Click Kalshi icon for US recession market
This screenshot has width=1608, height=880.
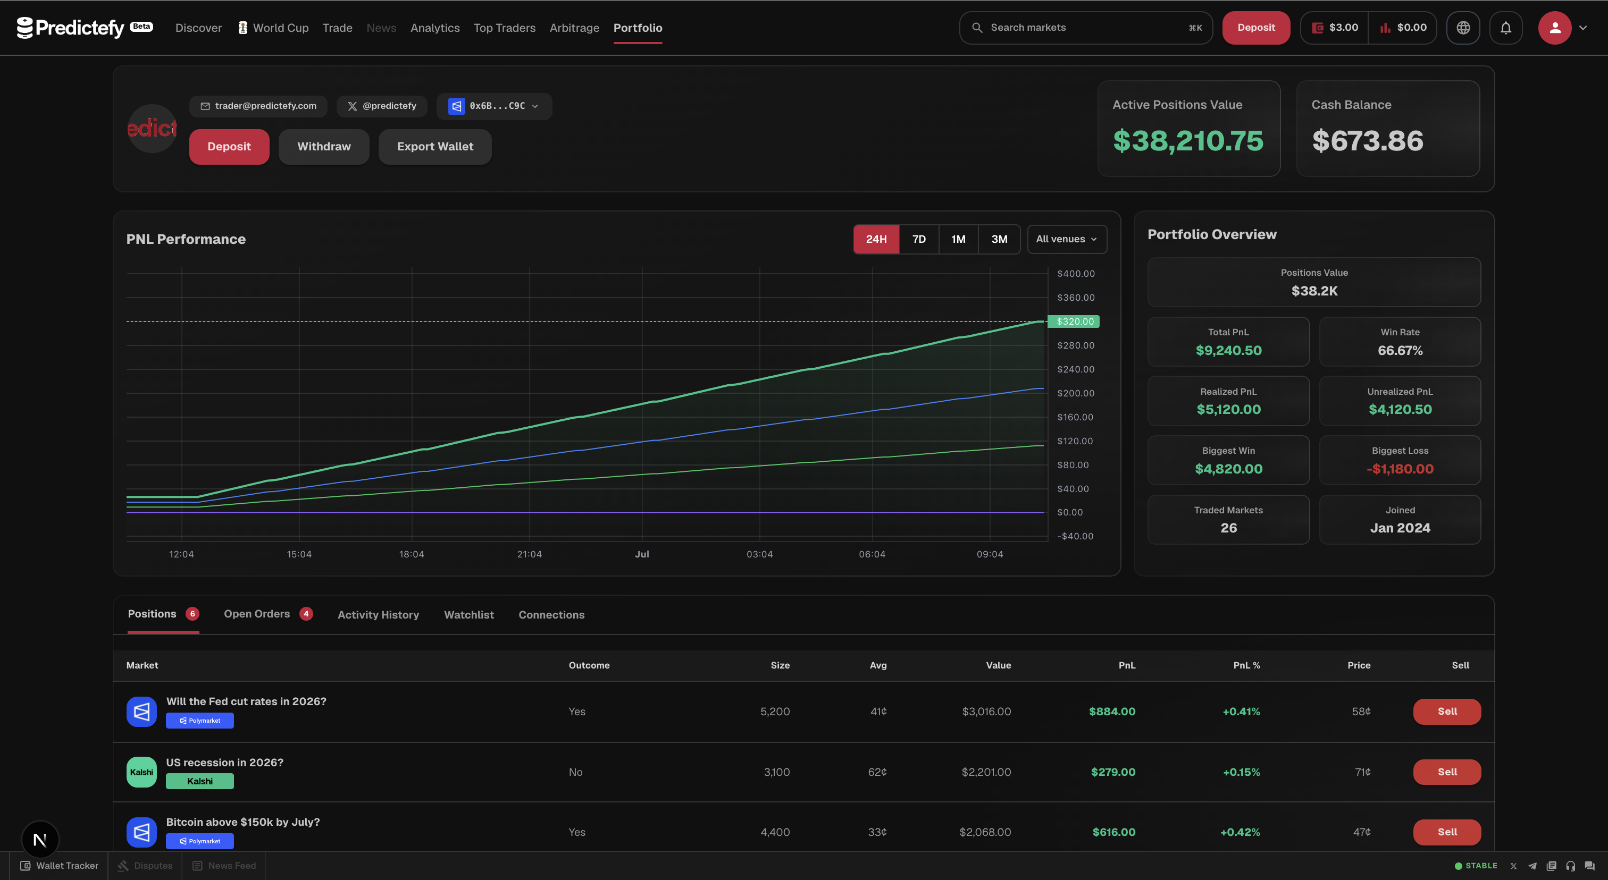tap(141, 772)
